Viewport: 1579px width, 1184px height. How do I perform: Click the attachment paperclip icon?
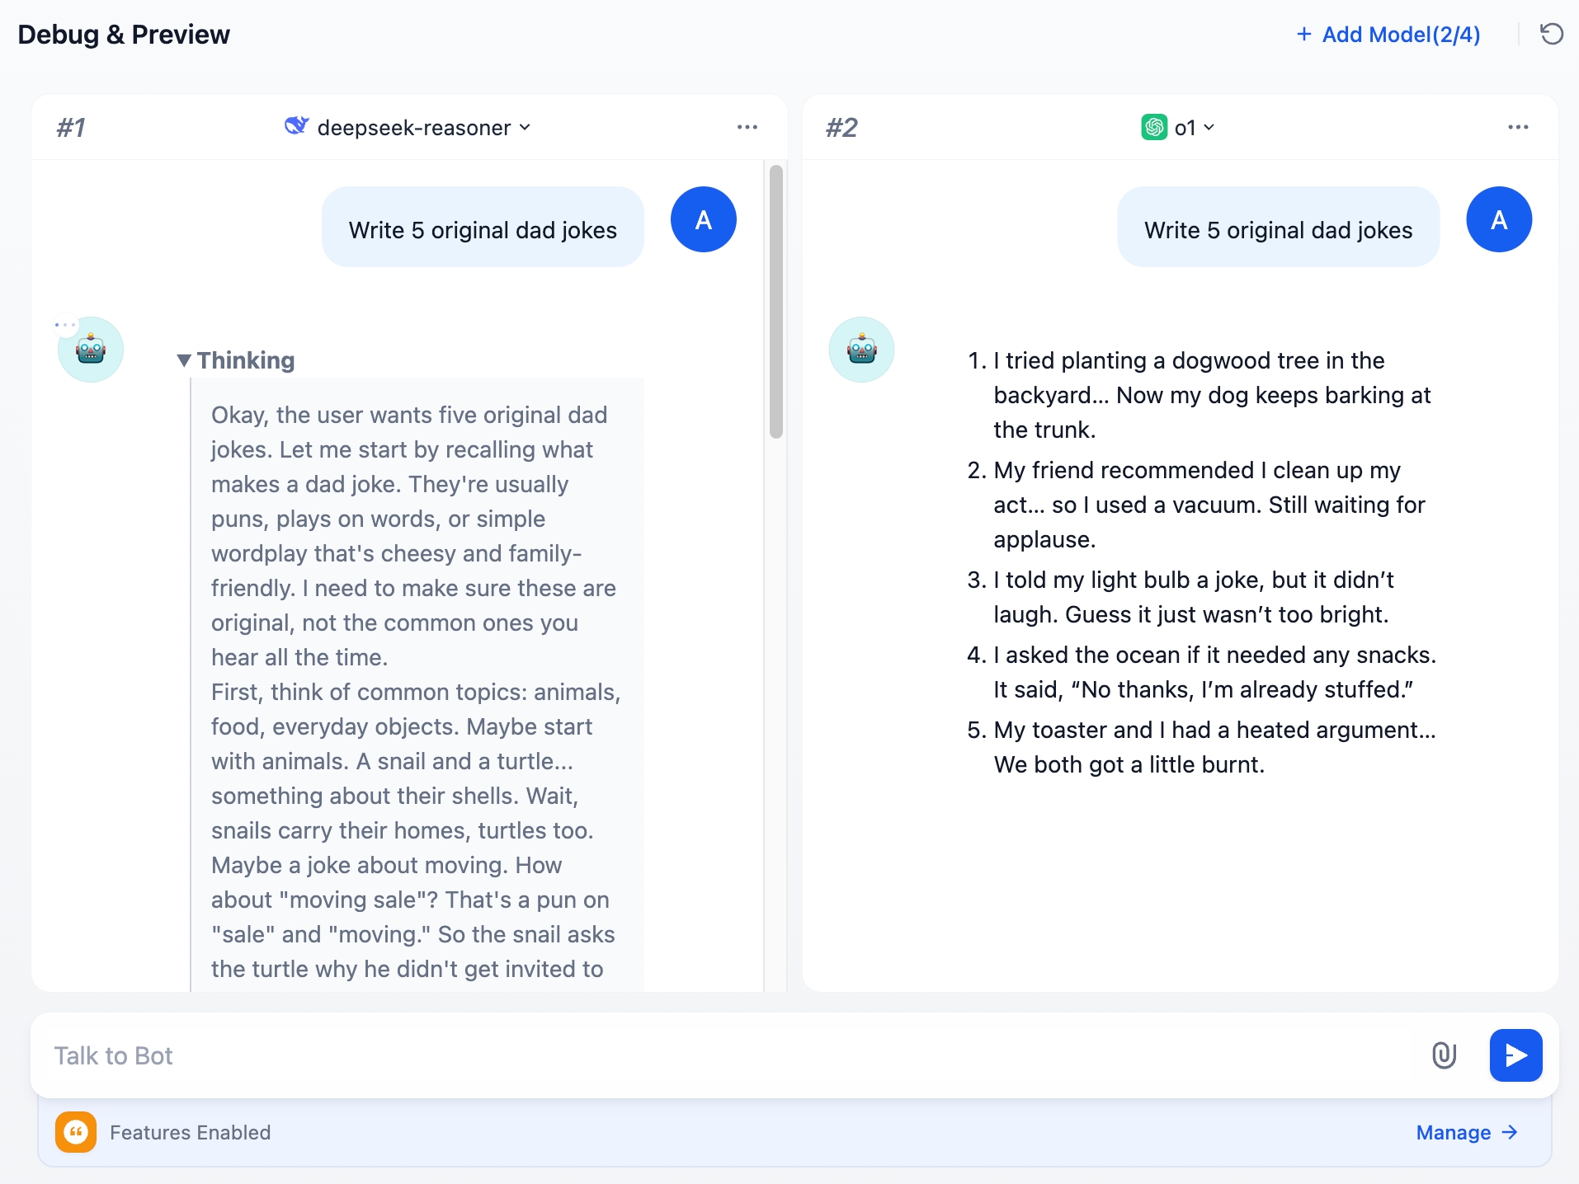tap(1444, 1055)
